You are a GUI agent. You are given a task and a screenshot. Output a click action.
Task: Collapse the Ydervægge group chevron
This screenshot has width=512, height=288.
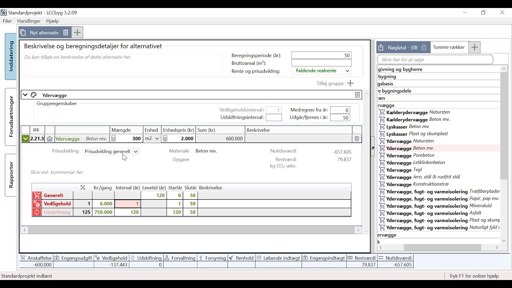click(25, 95)
